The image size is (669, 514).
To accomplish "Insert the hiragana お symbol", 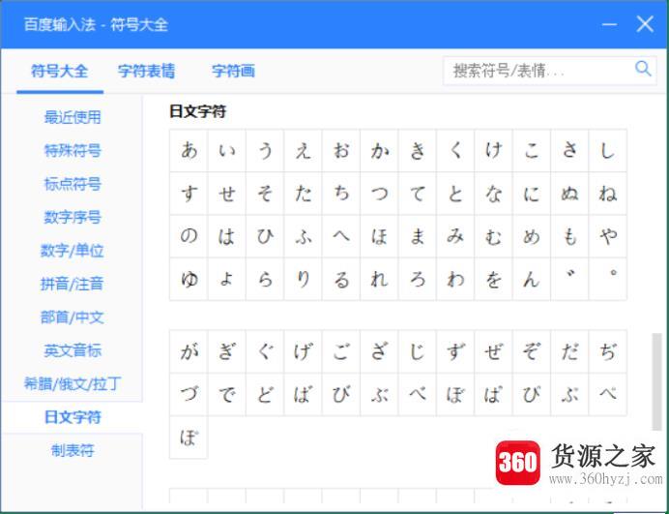I will tap(341, 150).
